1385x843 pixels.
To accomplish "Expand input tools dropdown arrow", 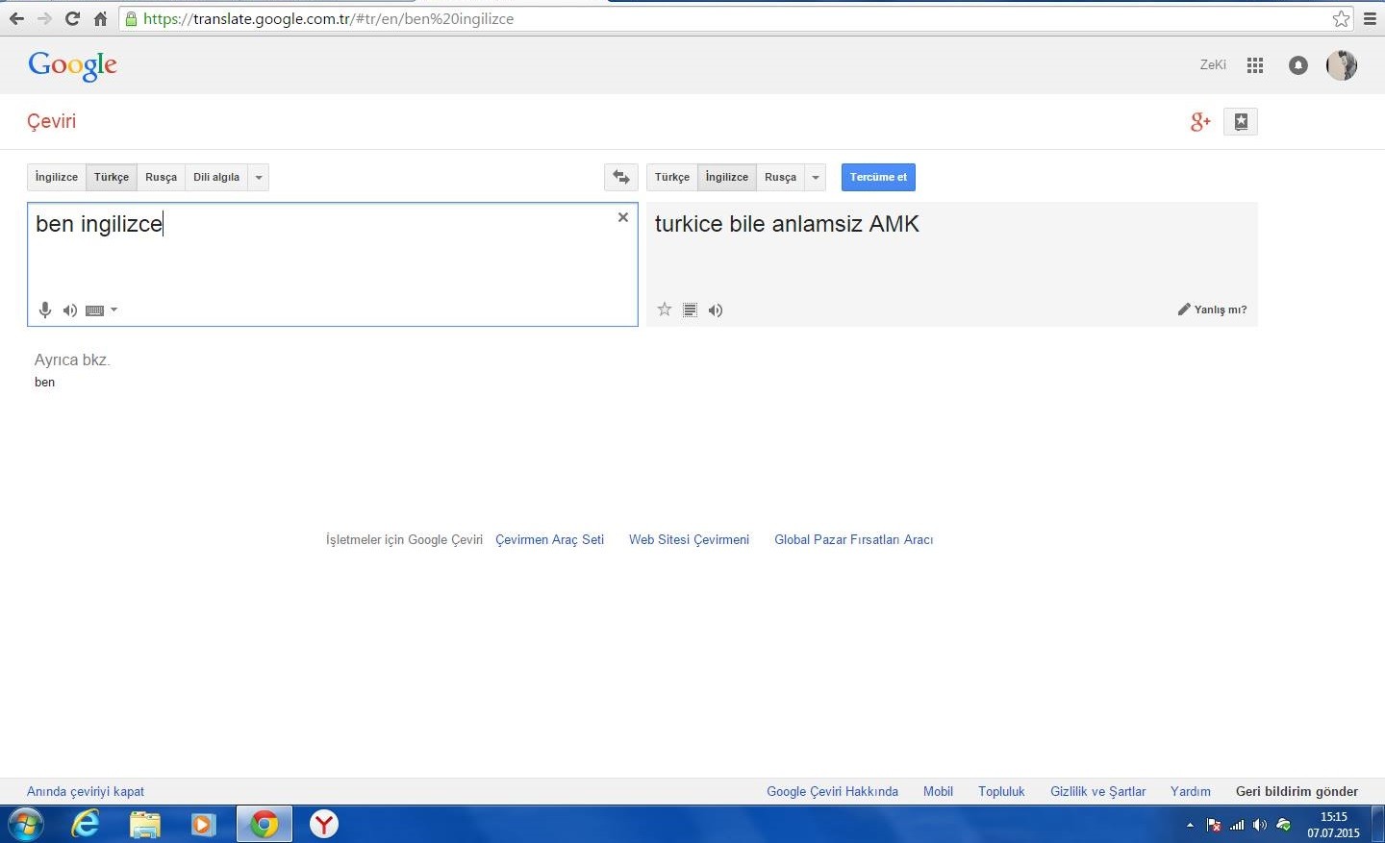I will click(x=113, y=310).
